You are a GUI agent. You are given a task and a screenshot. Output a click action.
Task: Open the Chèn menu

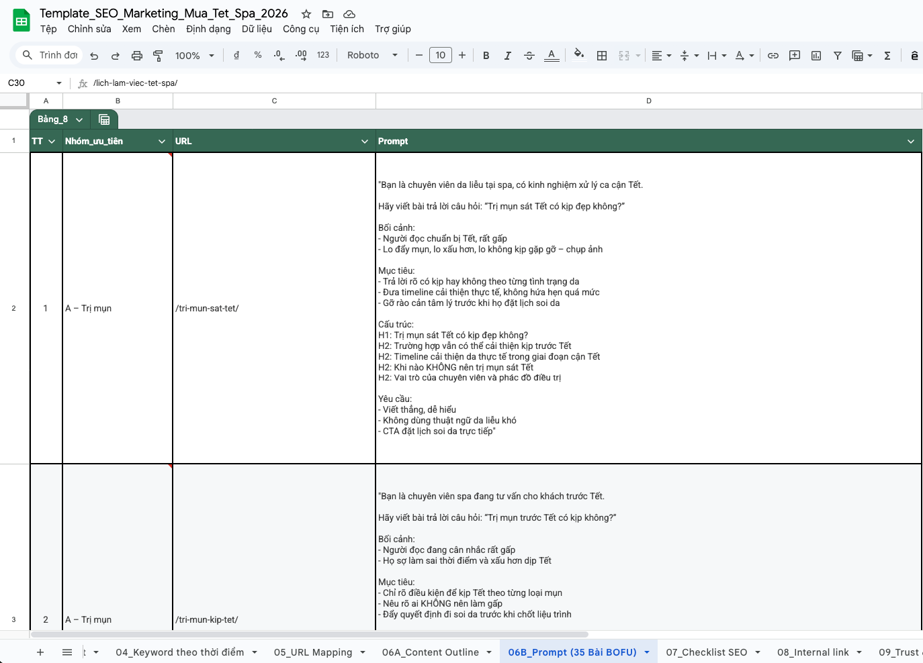tap(163, 29)
